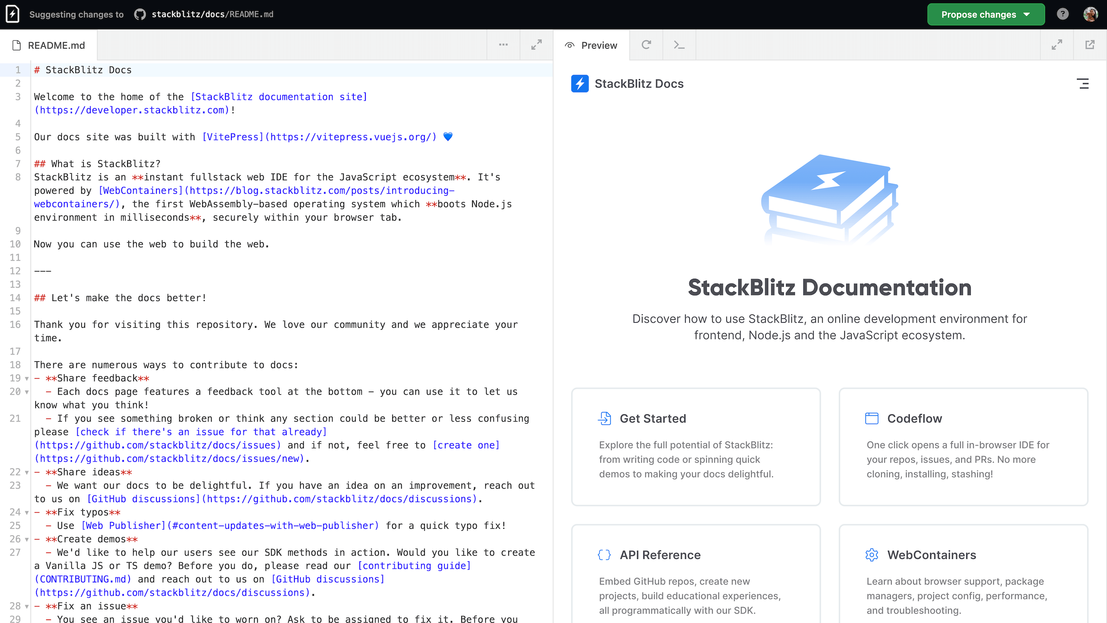Click the Propose changes button
Screen dimensions: 1107x623
coord(986,14)
